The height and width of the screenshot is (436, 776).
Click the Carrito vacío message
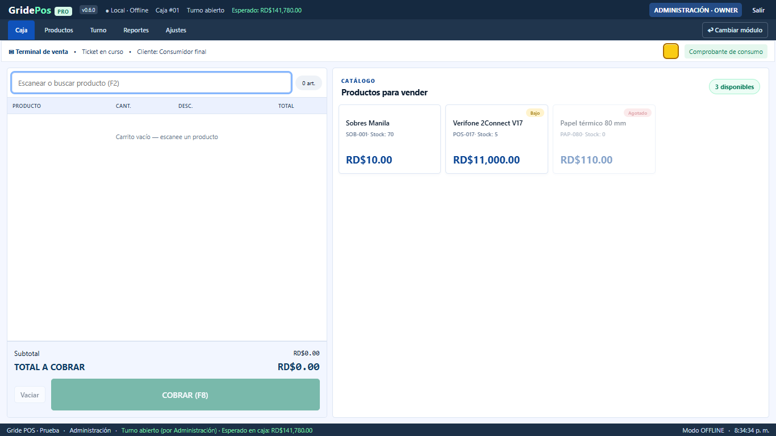(167, 137)
